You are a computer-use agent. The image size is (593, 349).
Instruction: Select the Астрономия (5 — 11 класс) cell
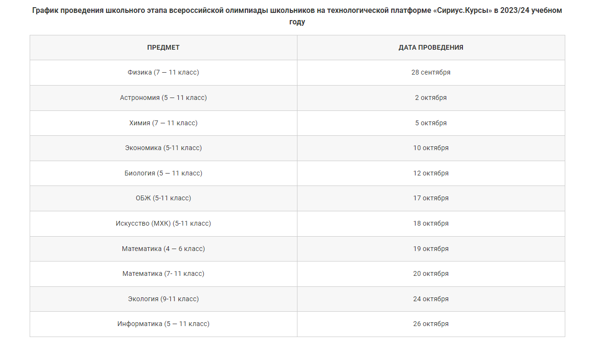[x=164, y=98]
